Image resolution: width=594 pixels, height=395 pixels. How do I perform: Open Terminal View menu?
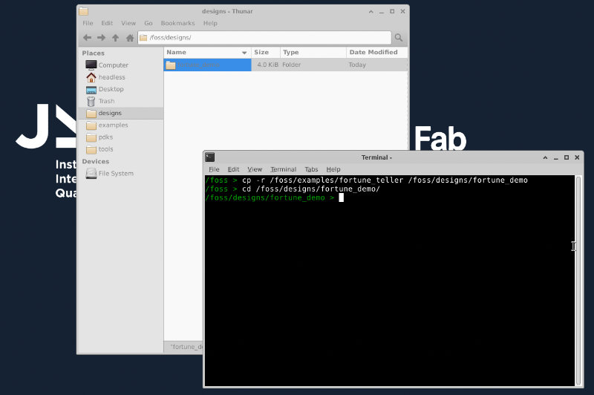[255, 169]
